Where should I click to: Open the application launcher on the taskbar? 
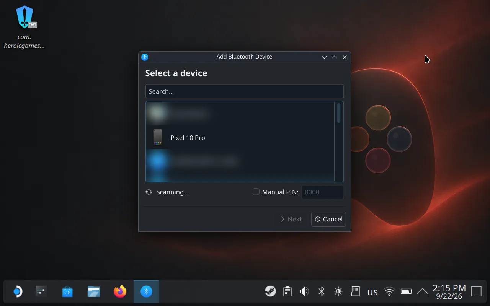[x=17, y=292]
